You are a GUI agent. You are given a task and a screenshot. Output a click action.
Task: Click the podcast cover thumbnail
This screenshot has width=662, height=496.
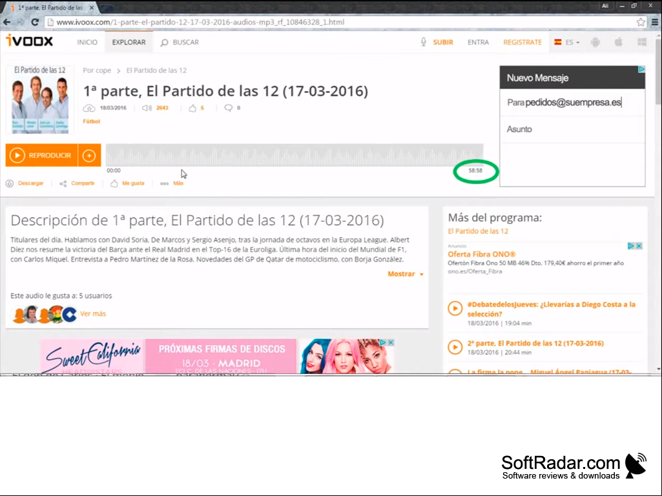pyautogui.click(x=40, y=99)
